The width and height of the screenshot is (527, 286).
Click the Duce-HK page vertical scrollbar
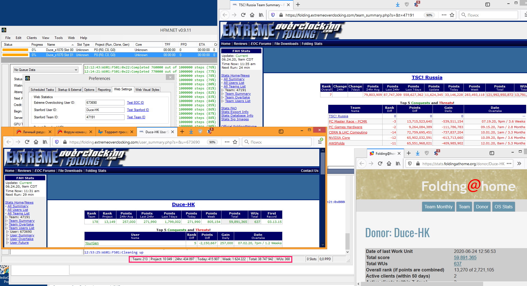(323, 197)
